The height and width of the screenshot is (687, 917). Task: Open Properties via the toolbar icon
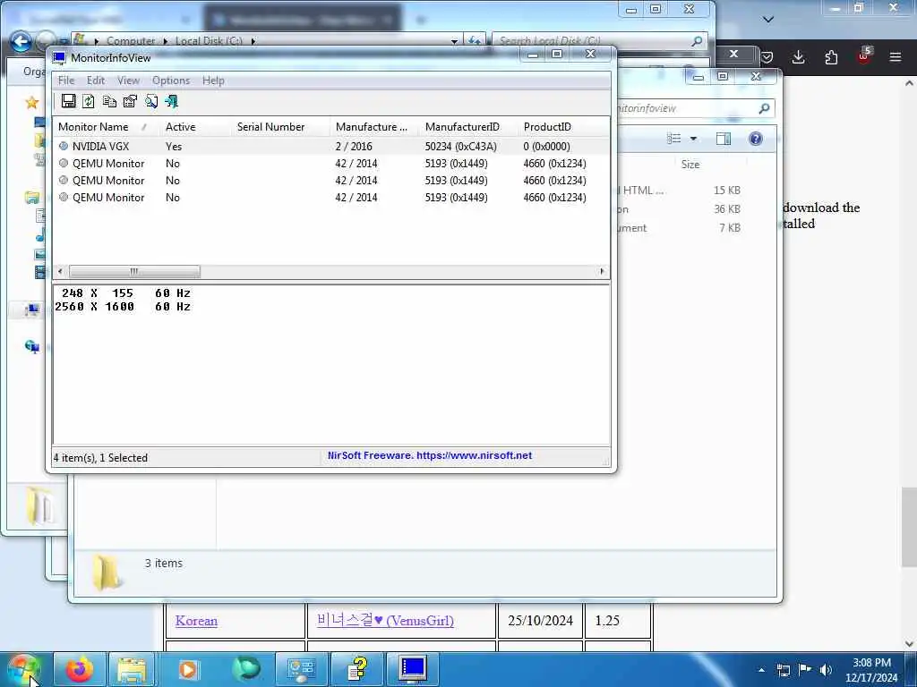click(130, 102)
